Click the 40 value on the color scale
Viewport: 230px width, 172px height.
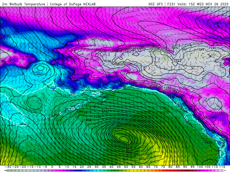tap(111, 167)
